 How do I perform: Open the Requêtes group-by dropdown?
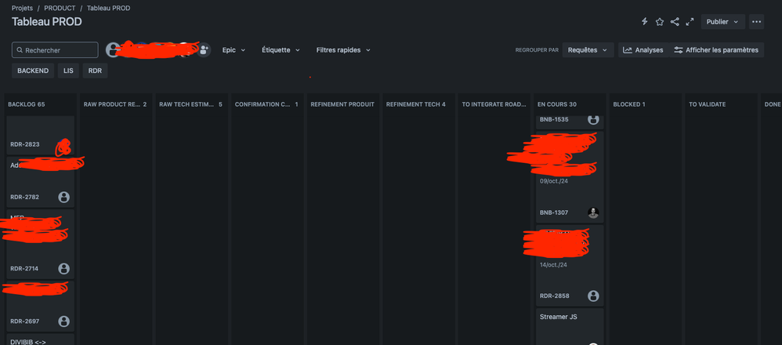click(588, 50)
